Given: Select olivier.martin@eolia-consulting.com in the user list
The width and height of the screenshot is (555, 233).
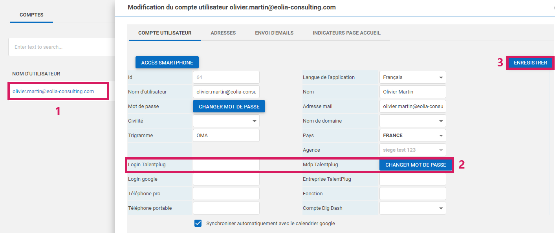Looking at the screenshot, I should click(53, 92).
